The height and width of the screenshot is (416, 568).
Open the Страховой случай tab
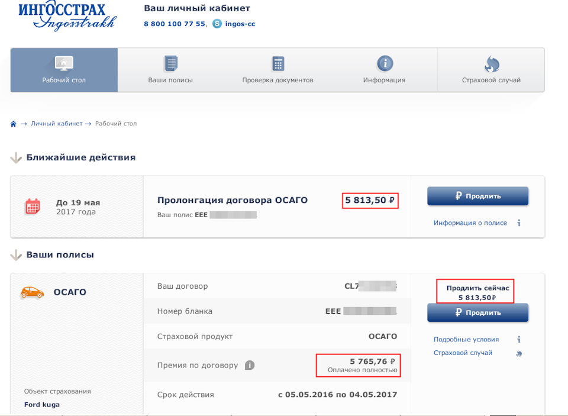tap(491, 70)
